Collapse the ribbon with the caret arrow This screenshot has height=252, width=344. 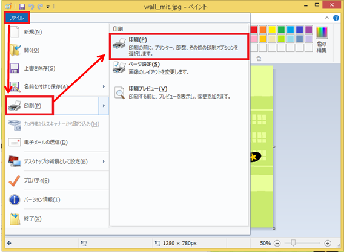point(327,18)
